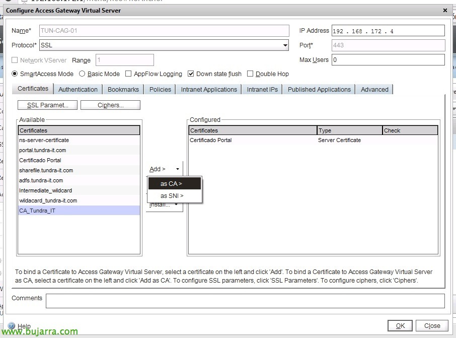This screenshot has height=338, width=456.
Task: Choose 'as CA >' from the Add menu
Action: [x=175, y=183]
